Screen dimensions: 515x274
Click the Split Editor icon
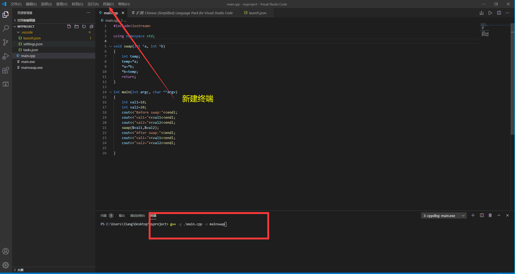(499, 13)
